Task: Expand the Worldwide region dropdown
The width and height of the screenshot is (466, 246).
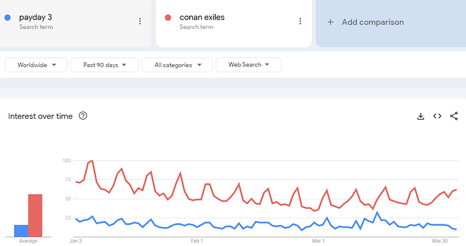Action: pos(36,65)
